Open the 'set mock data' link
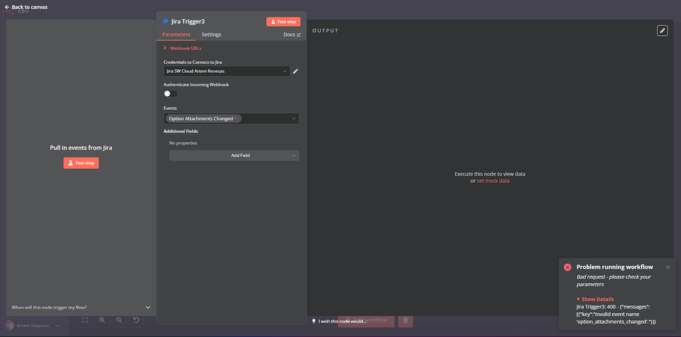Screen dimensions: 681x337 [x=493, y=181]
